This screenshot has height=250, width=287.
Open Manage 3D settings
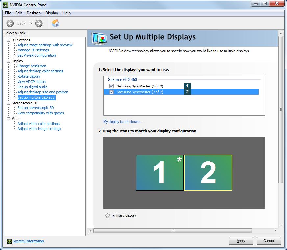pos(33,50)
